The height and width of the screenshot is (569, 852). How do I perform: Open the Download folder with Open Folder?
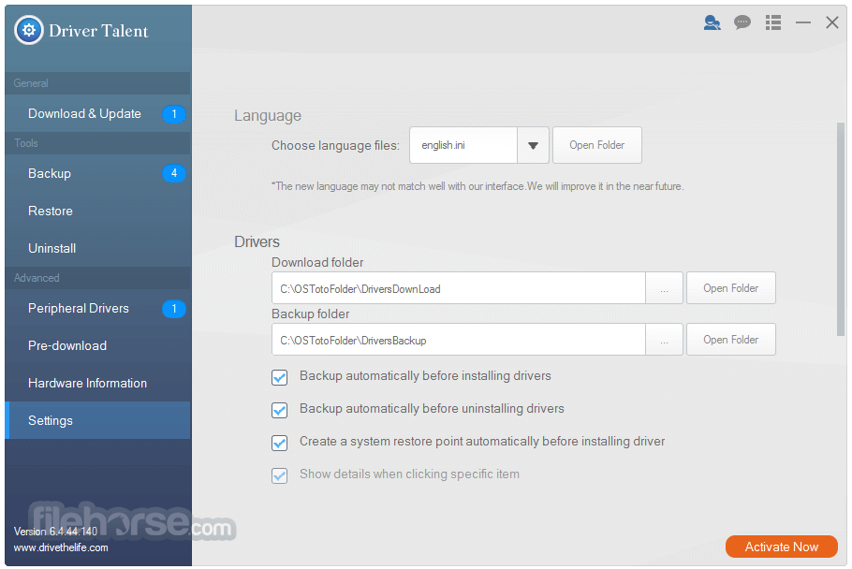[731, 287]
